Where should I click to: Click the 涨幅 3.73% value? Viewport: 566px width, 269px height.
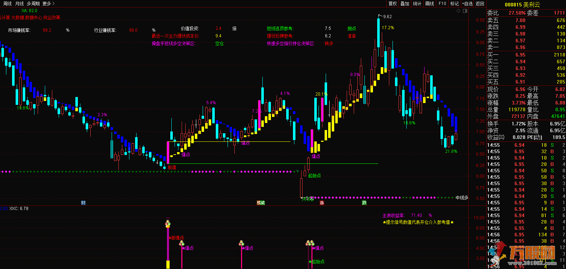[519, 103]
